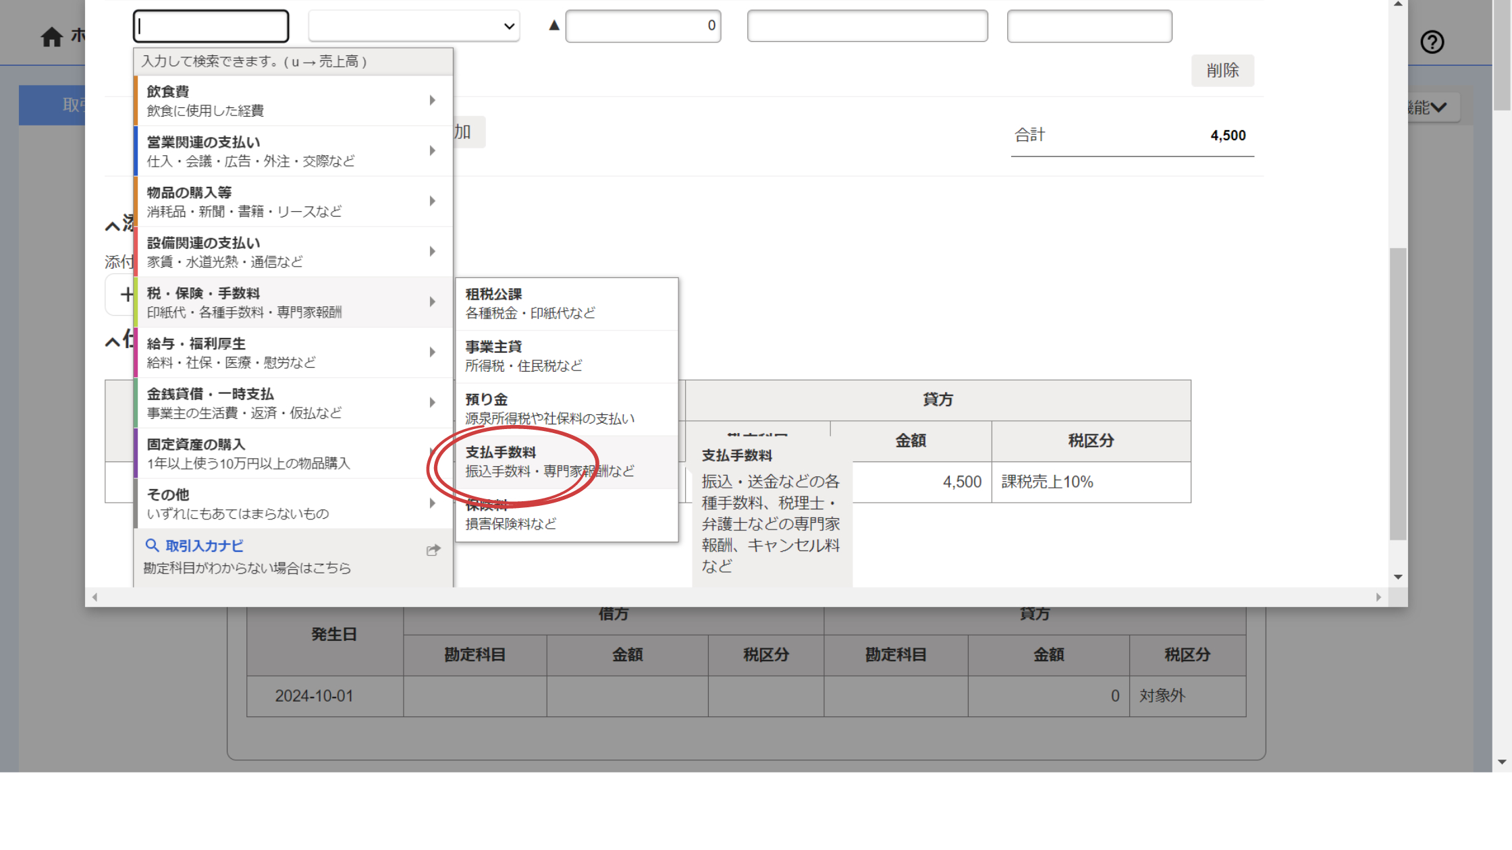Click the amount field showing 0
Image resolution: width=1512 pixels, height=850 pixels.
point(643,26)
